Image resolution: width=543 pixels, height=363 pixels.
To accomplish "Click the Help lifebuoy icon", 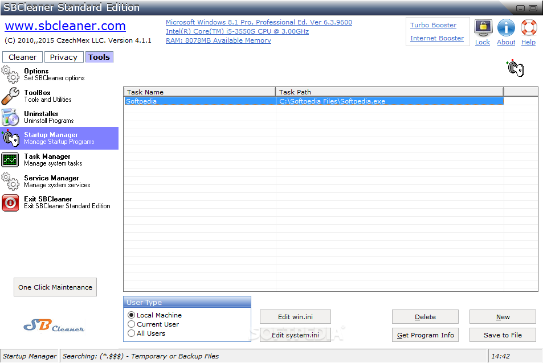I will [529, 28].
